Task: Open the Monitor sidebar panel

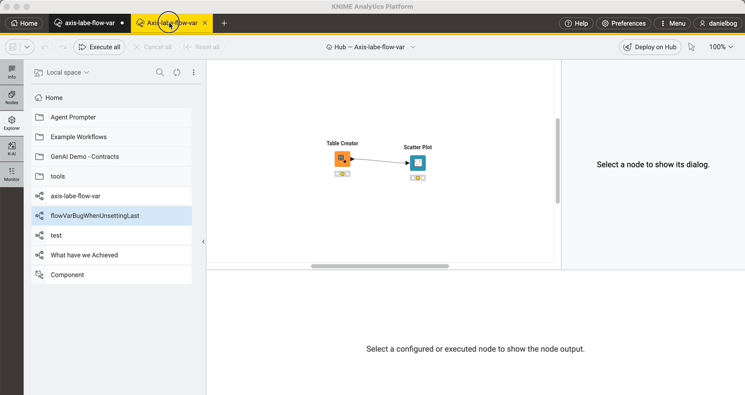Action: point(12,174)
